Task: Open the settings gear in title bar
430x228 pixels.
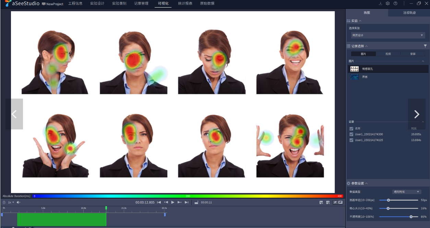Action: click(x=388, y=3)
